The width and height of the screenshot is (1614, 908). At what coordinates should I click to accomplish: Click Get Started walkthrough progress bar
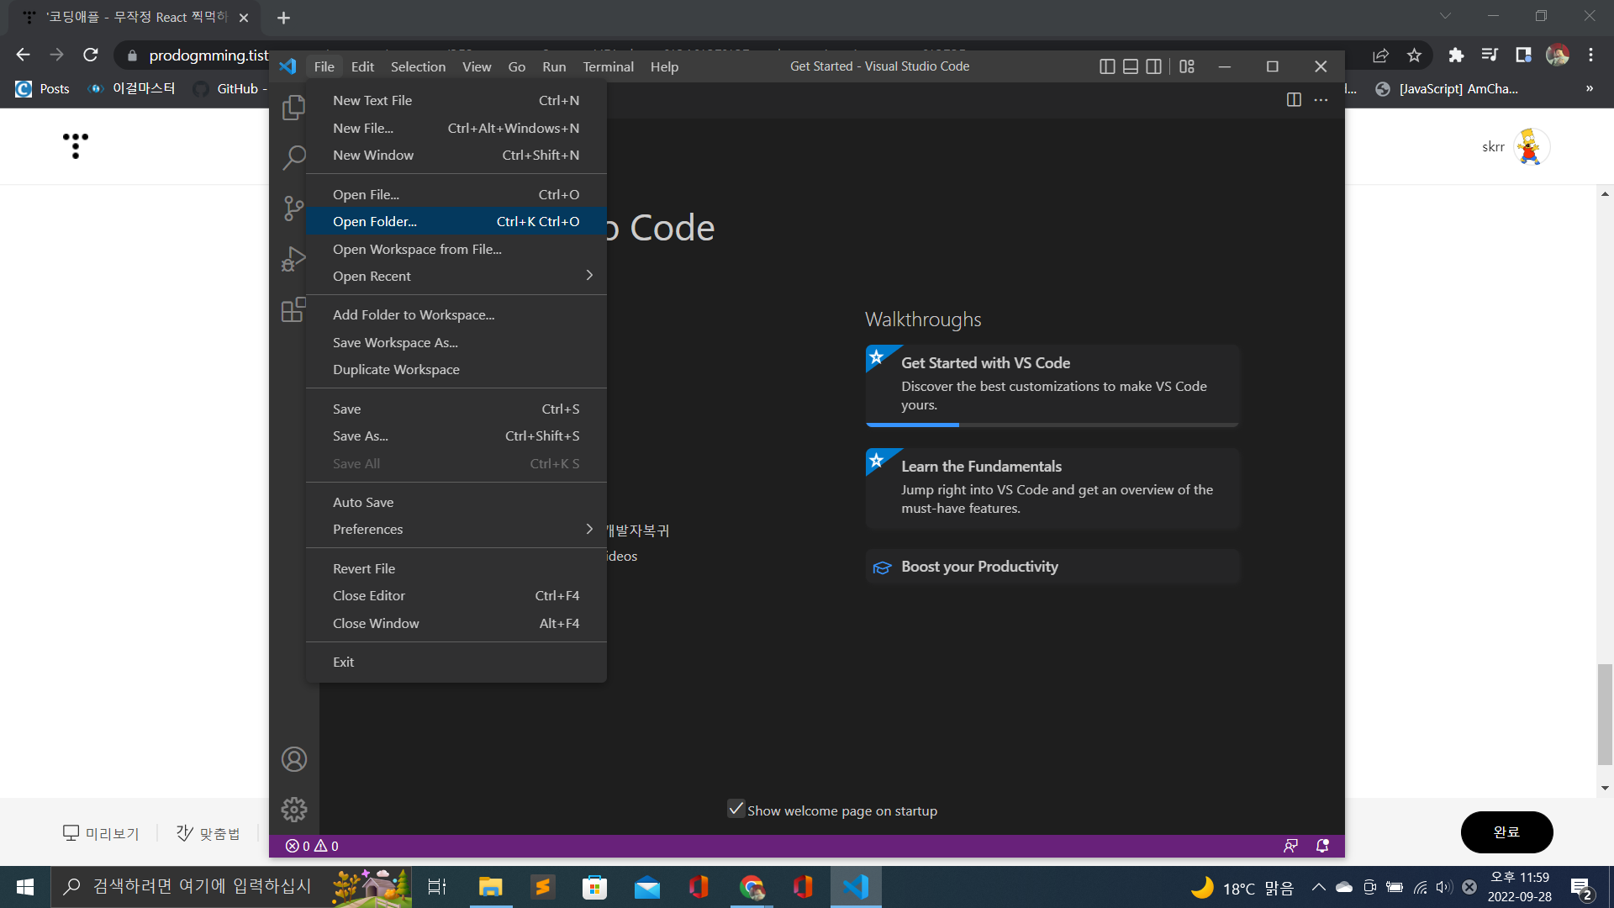click(1052, 425)
